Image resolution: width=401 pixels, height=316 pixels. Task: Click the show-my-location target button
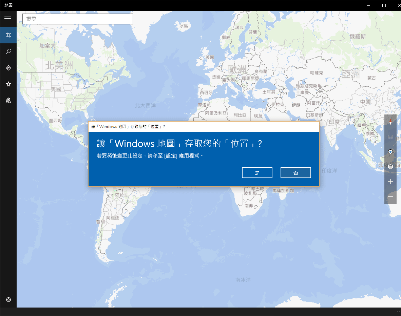[390, 152]
